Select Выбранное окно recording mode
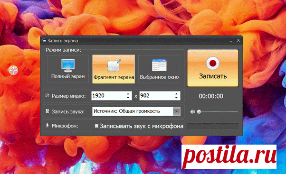Screen dimensions: 286x174 pos(159,69)
